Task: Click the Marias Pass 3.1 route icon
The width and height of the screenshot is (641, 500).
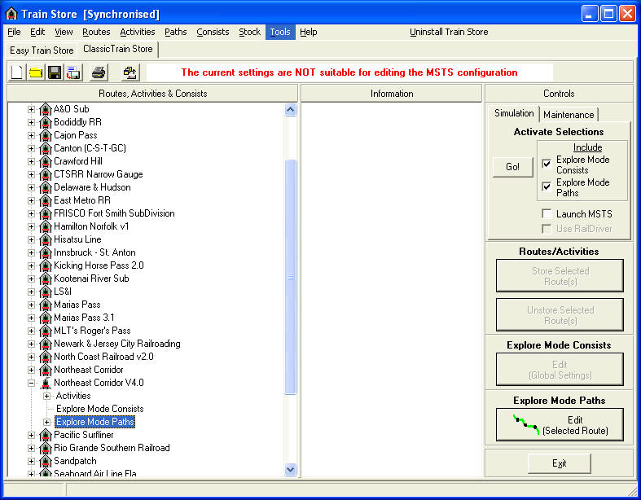Action: click(46, 318)
